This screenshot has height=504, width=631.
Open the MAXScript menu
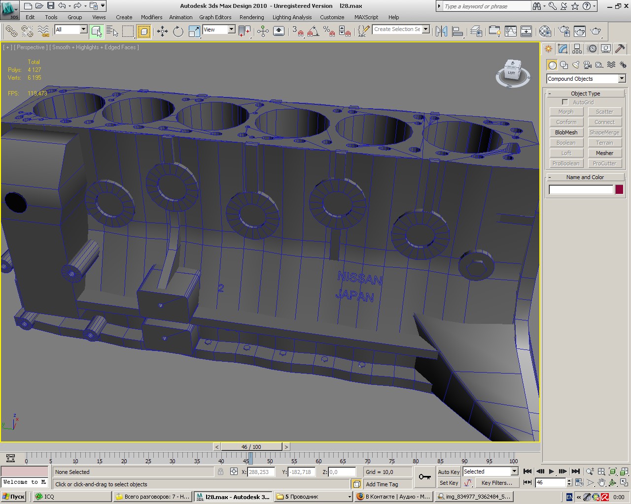[x=366, y=17]
